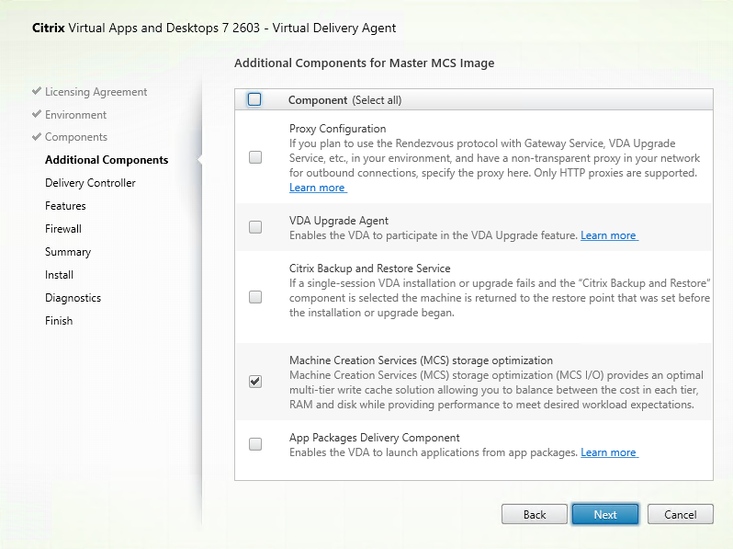
Task: Enable Citrix Backup and Restore Service checkbox
Action: (255, 297)
